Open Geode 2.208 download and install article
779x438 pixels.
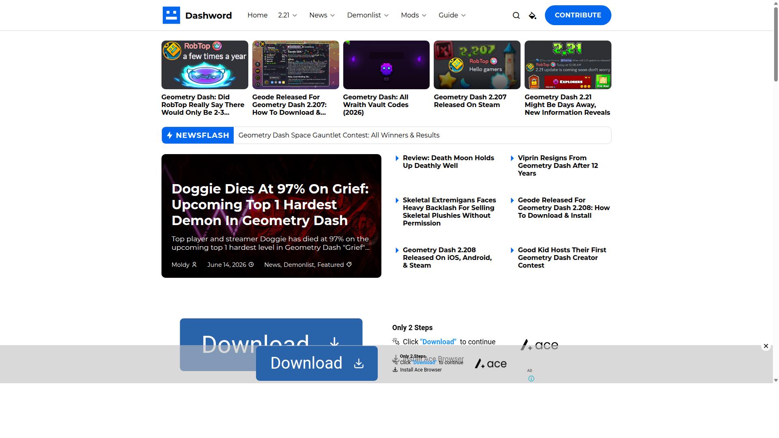pos(564,208)
